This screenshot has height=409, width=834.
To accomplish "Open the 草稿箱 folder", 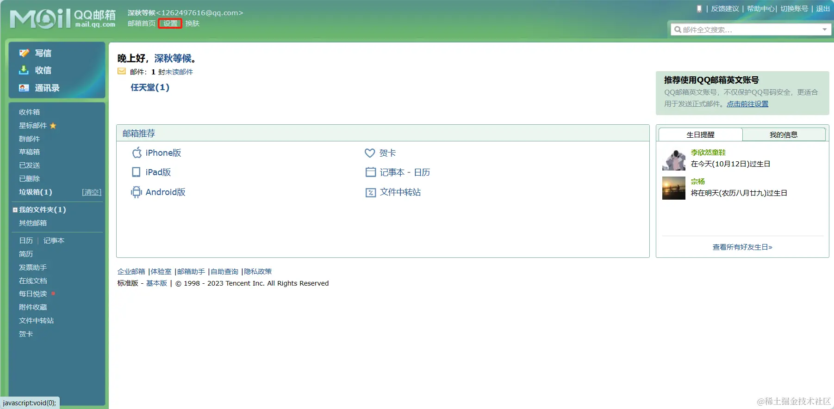I will (29, 152).
